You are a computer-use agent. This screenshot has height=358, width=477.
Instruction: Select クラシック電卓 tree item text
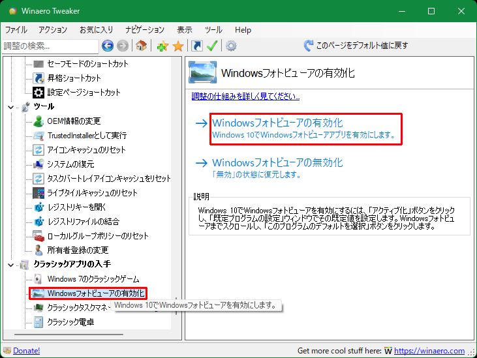point(70,322)
